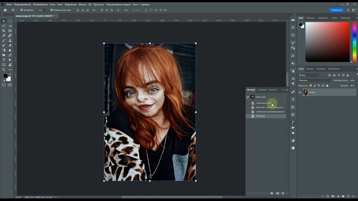Toggle Show Transform Controls checkbox
358x201 pixels.
[51, 10]
